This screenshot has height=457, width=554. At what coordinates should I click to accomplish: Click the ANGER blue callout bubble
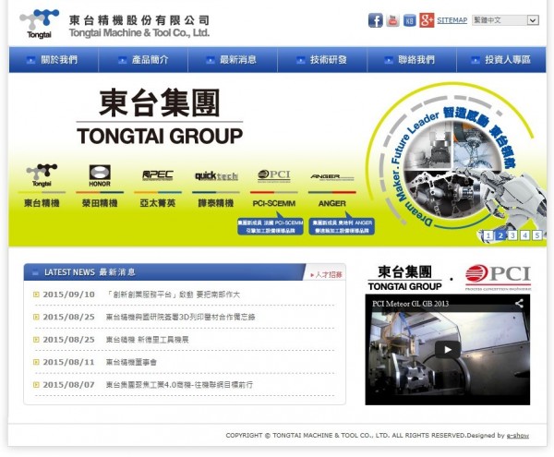342,225
